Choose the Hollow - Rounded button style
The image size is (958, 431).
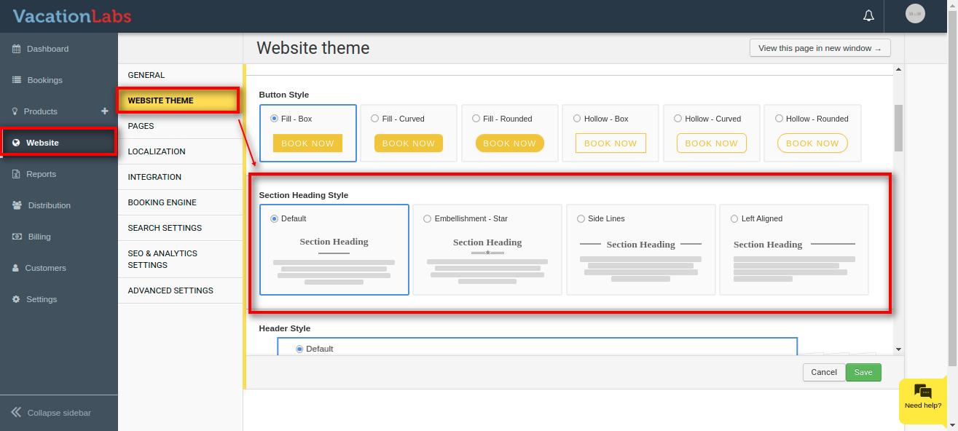click(x=779, y=119)
